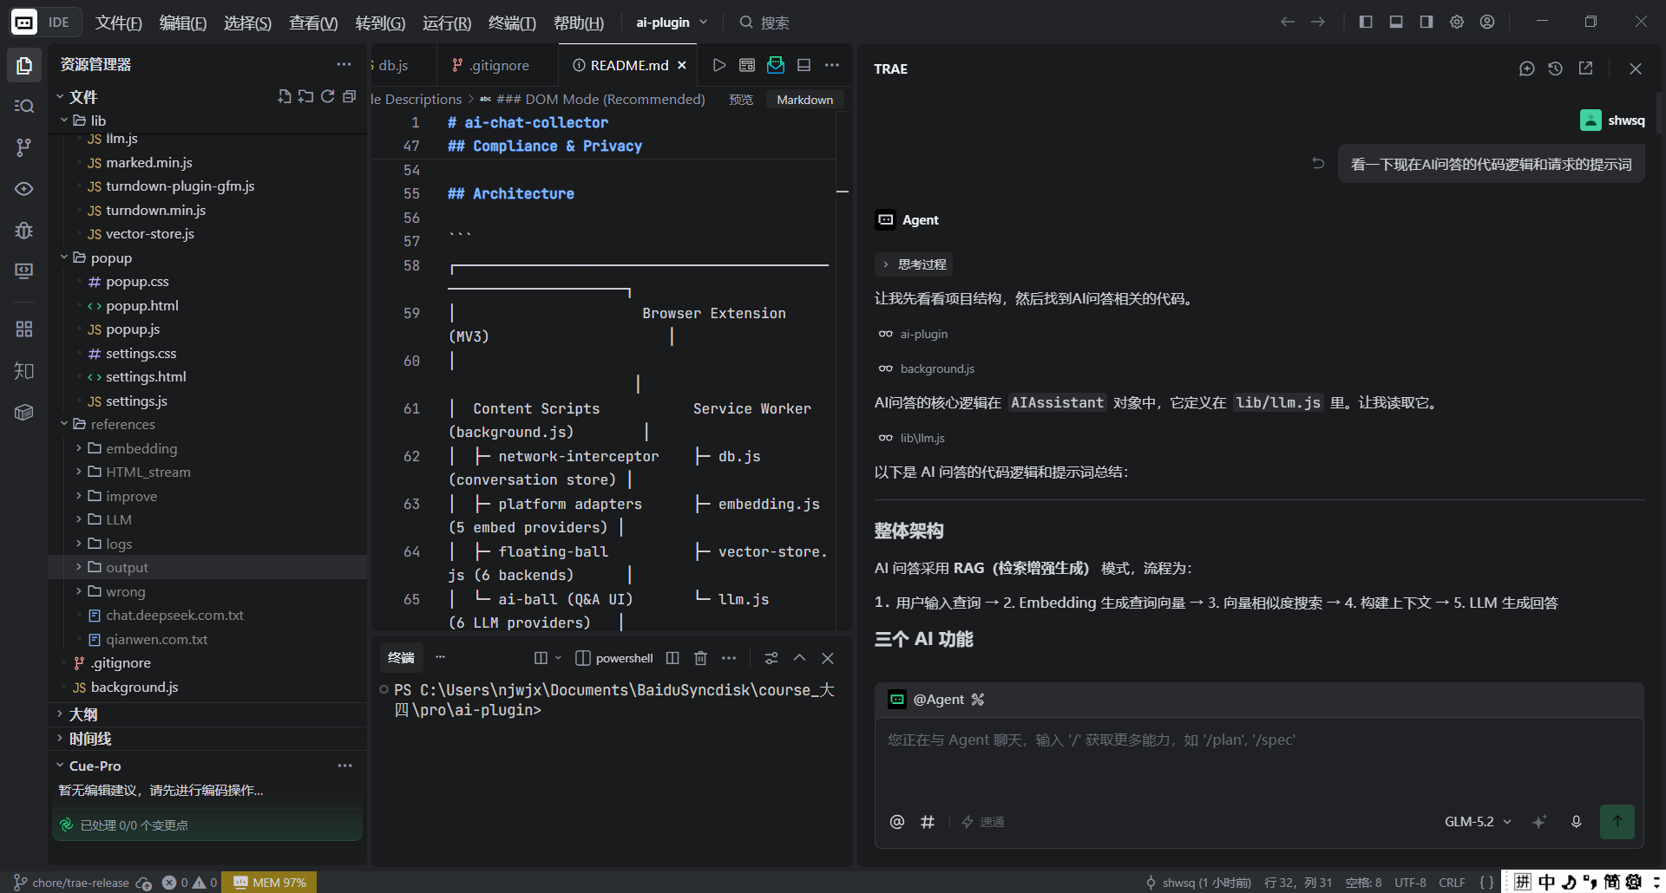Refresh the file explorer tree
The height and width of the screenshot is (893, 1666).
tap(327, 96)
